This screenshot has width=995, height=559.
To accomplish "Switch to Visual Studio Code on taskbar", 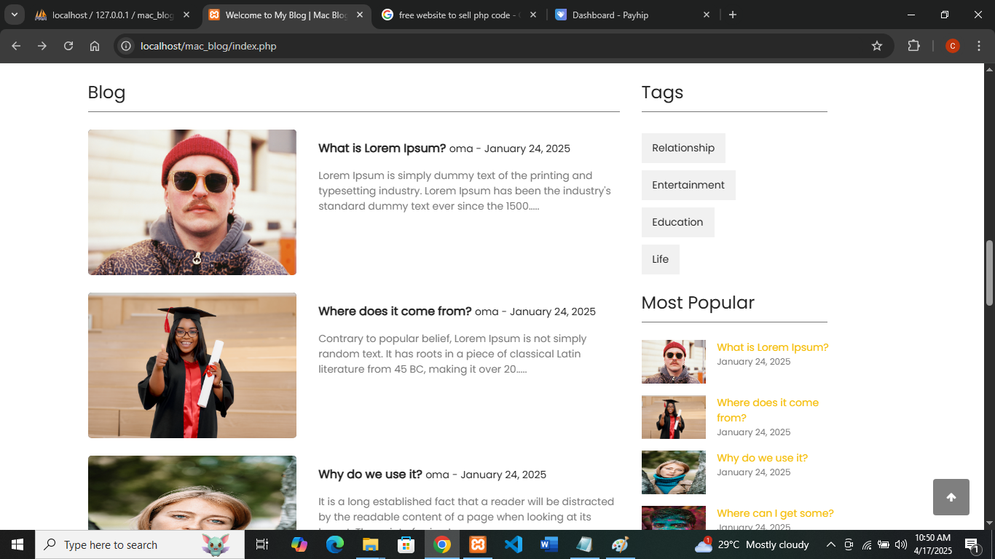I will pyautogui.click(x=514, y=544).
